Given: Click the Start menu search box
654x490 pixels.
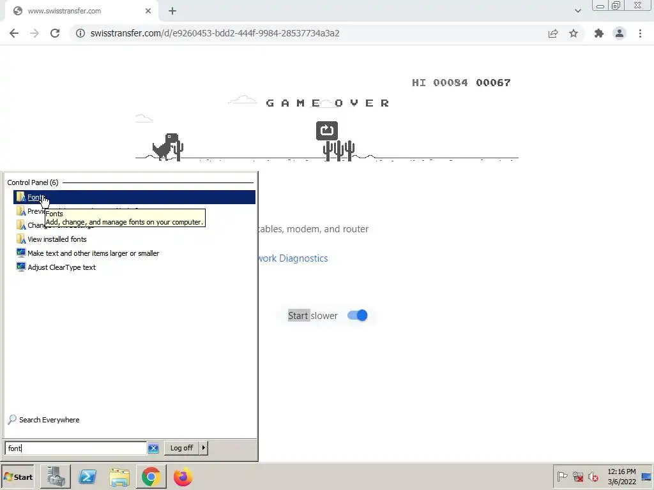Looking at the screenshot, I should [x=75, y=448].
